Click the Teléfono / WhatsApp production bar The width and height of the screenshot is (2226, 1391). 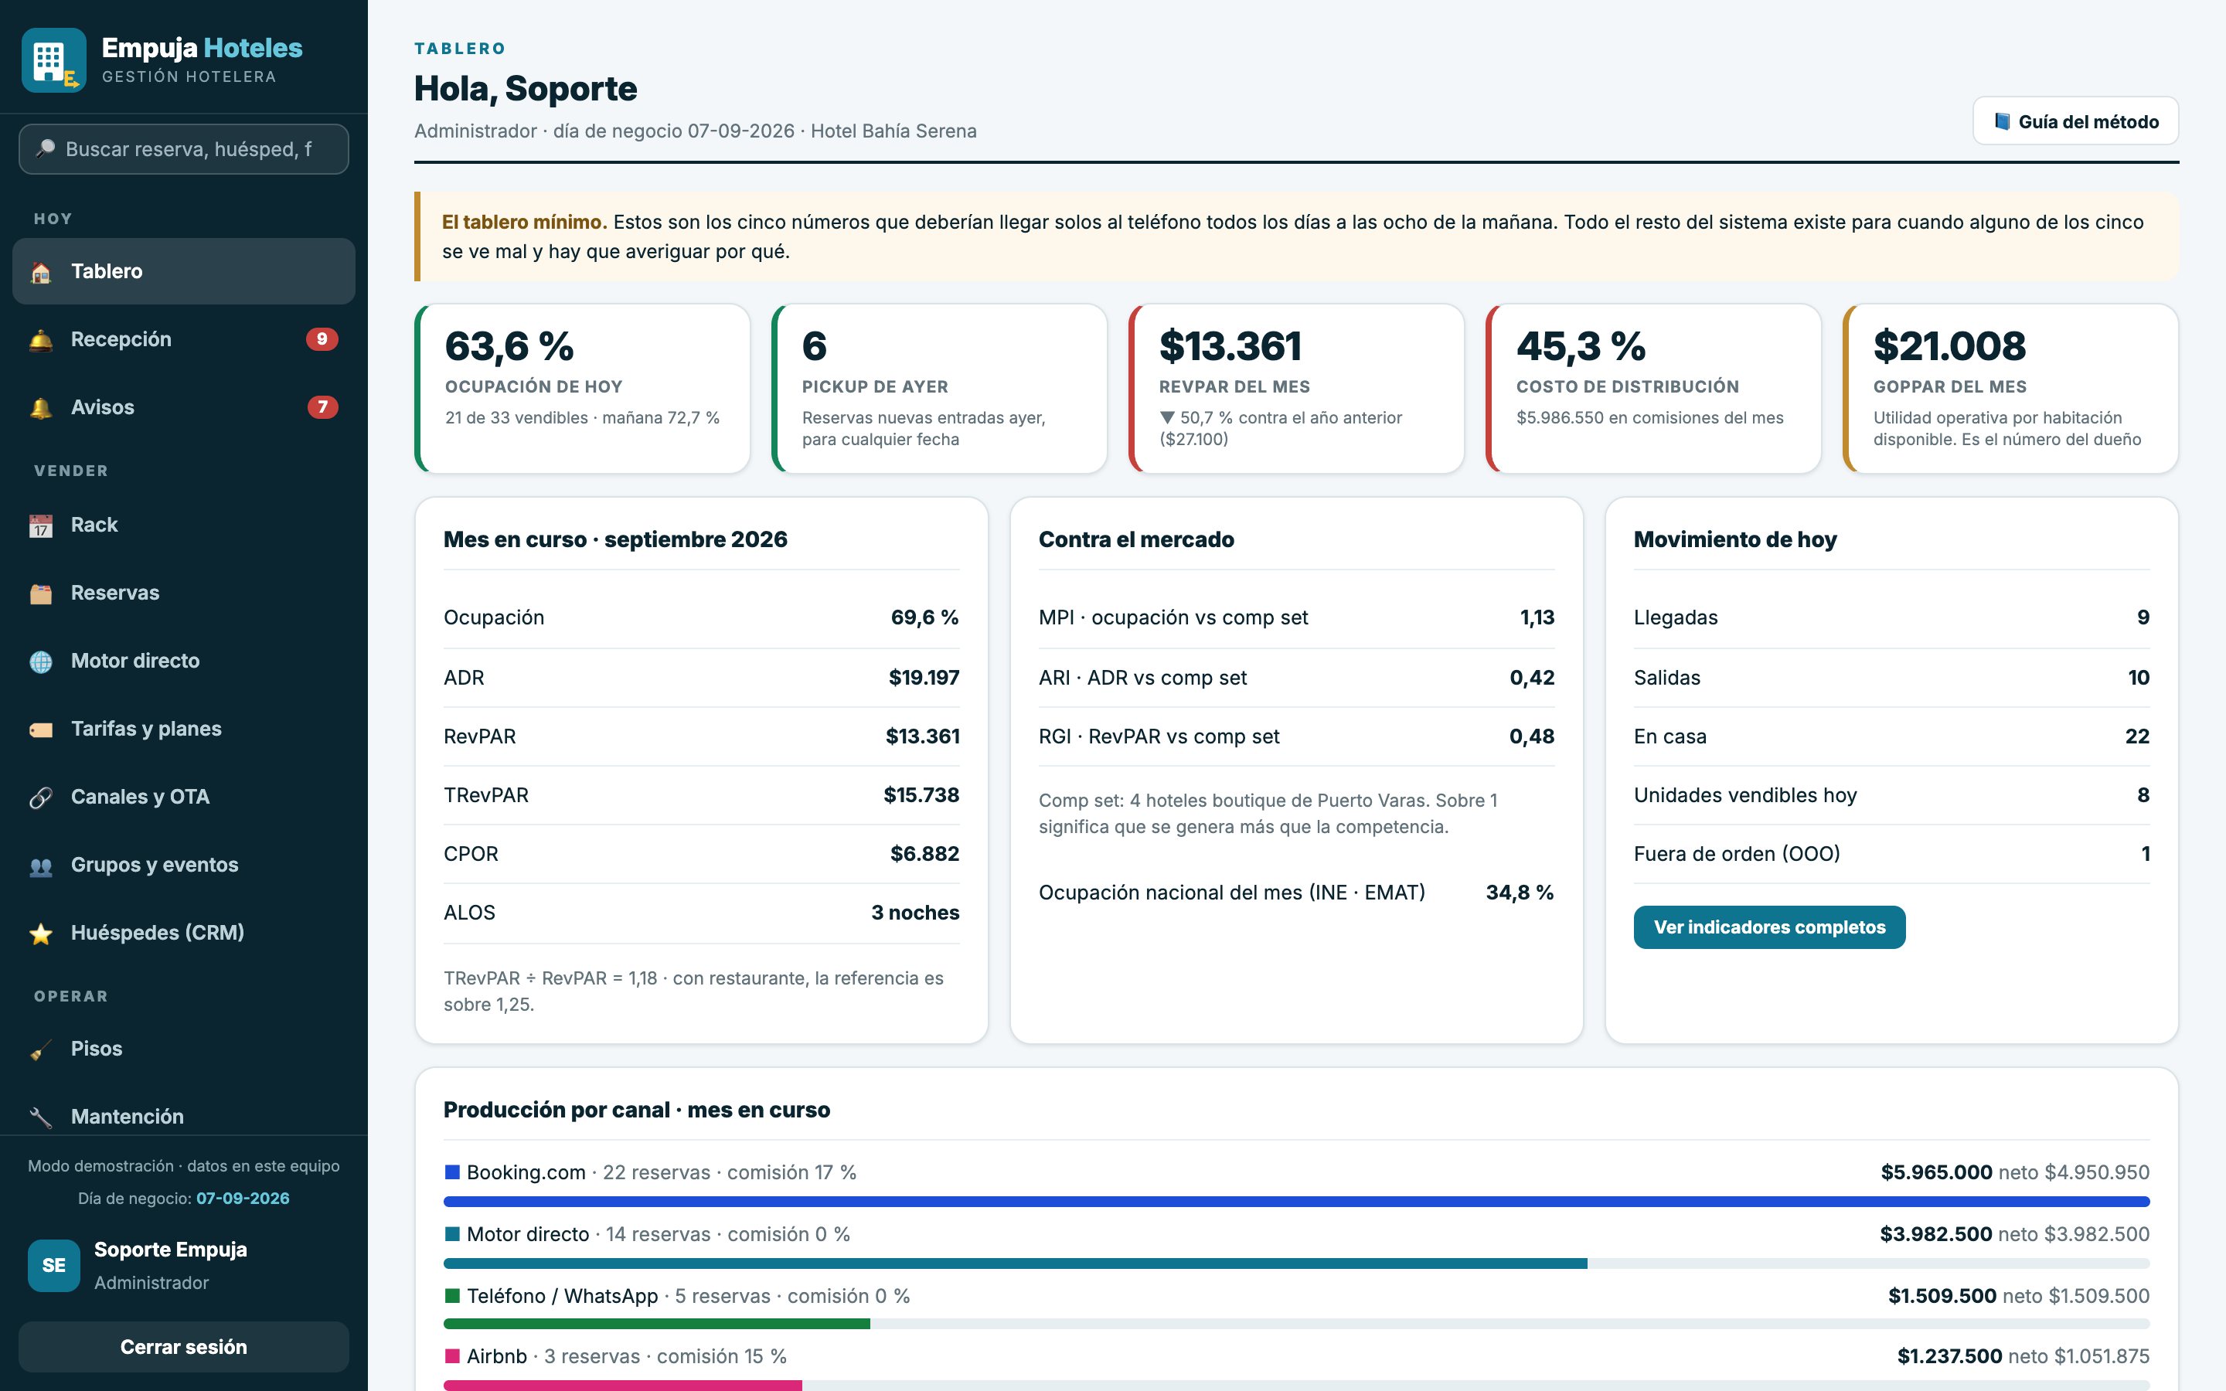(1296, 1324)
